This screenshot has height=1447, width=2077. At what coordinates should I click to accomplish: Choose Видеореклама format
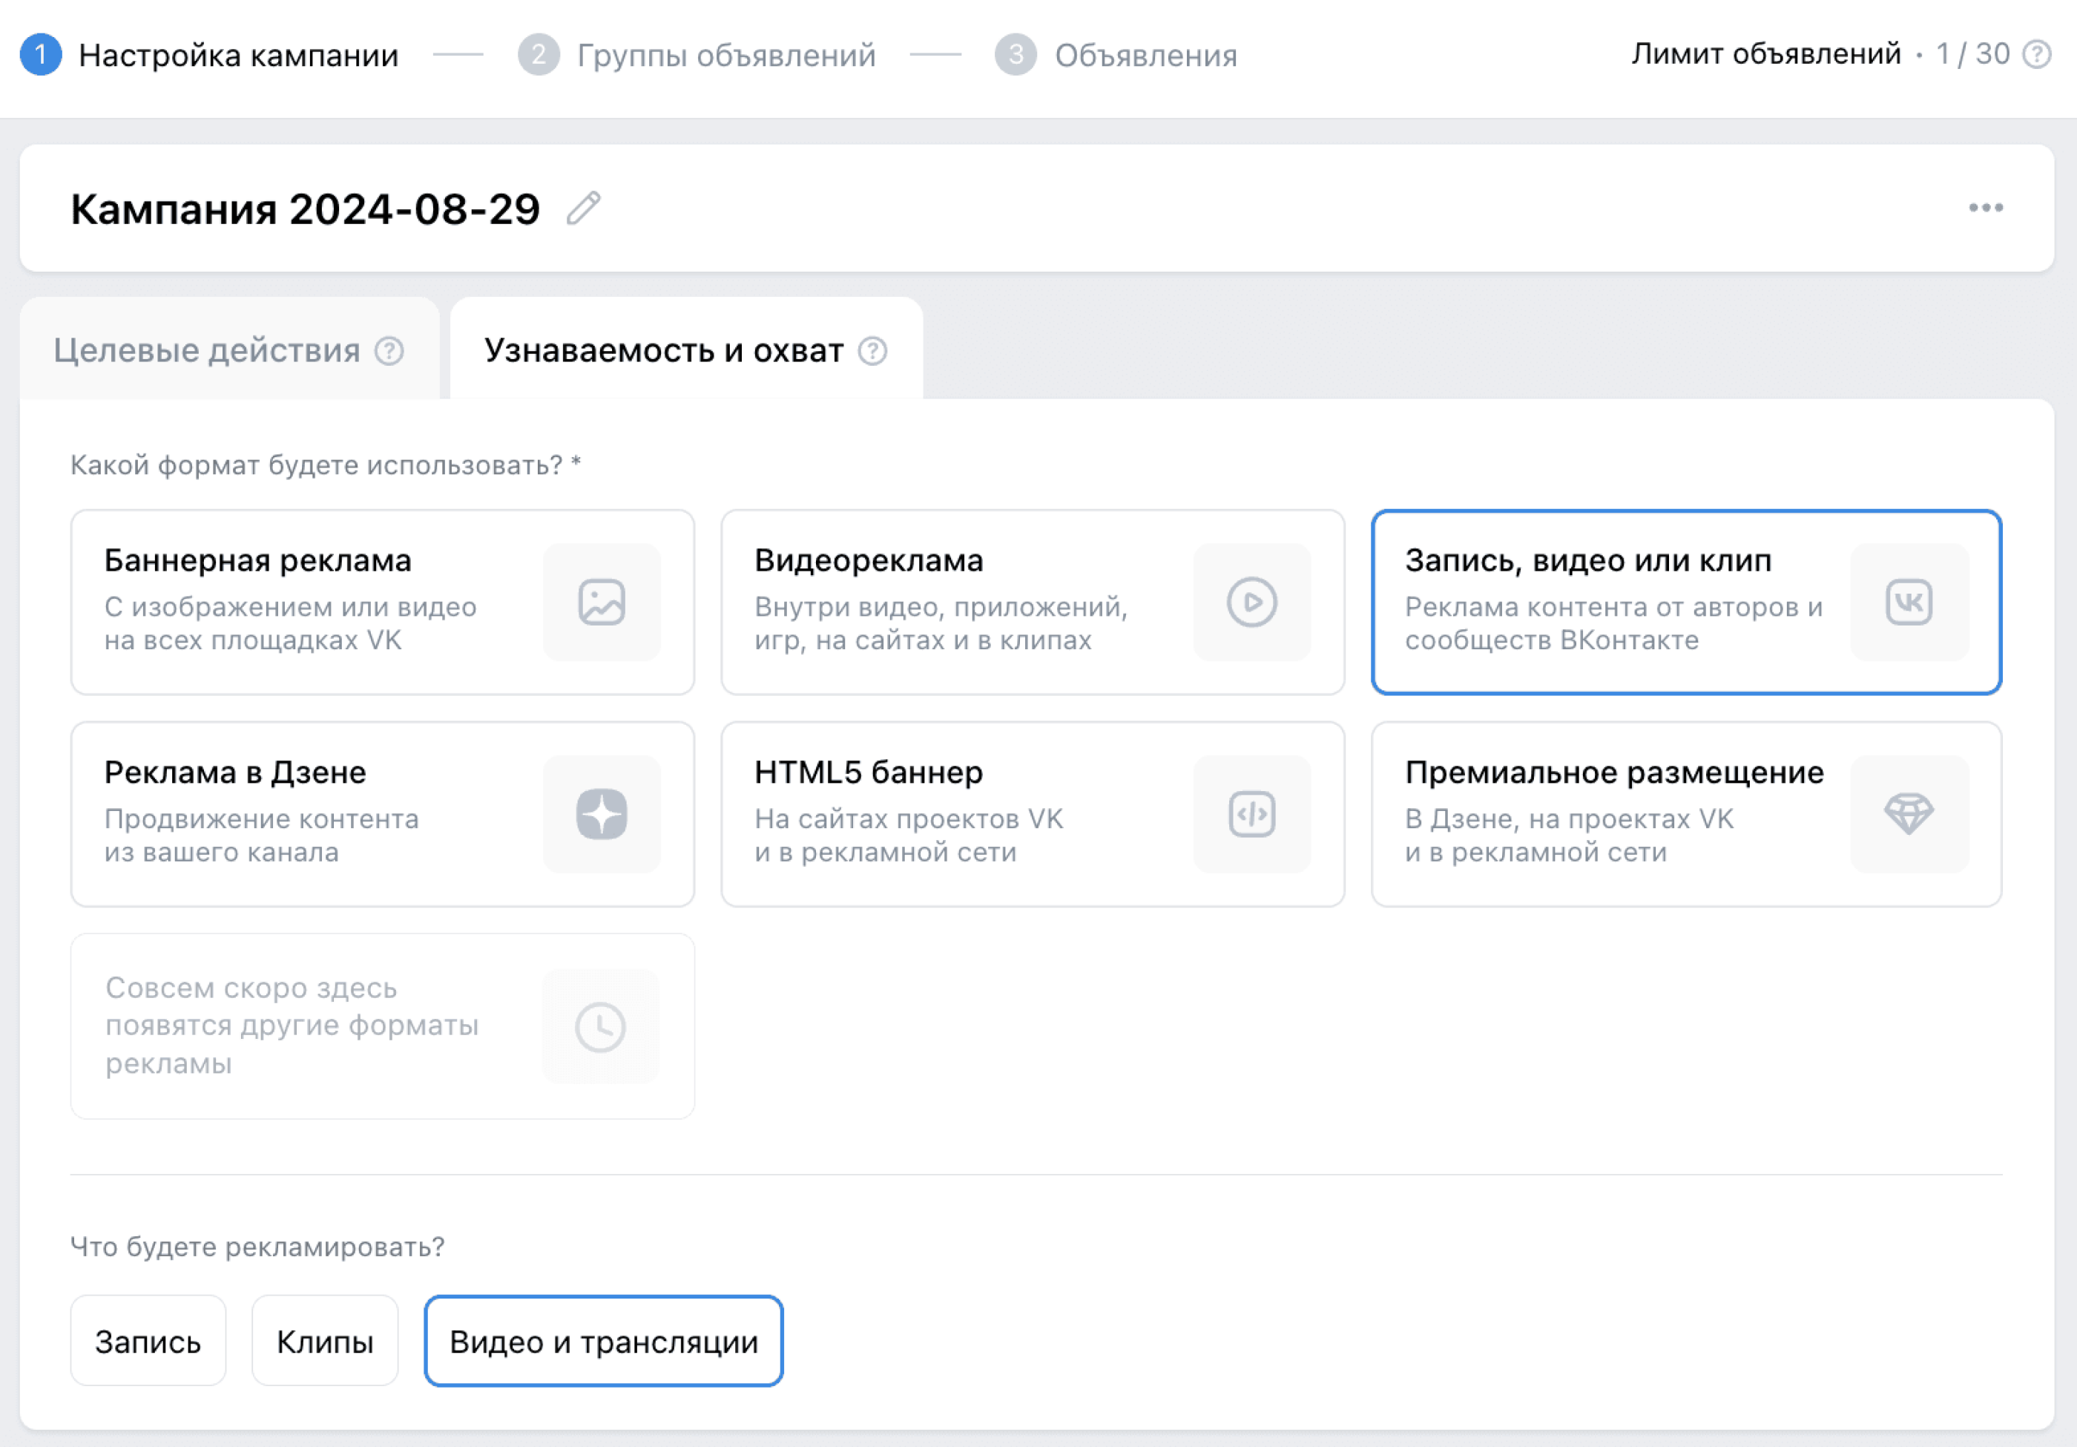[1033, 602]
